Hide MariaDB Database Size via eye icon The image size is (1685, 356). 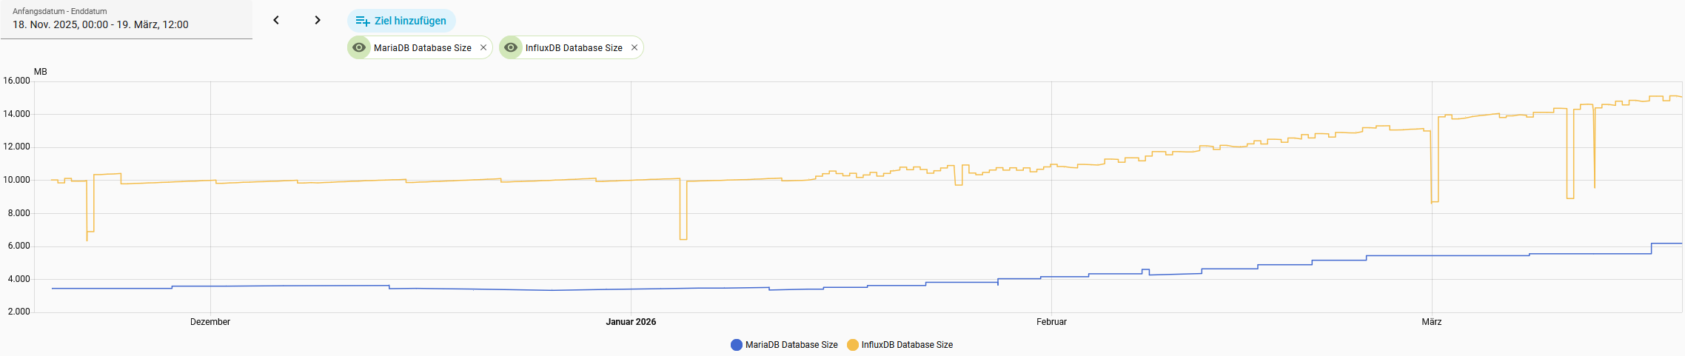(x=359, y=47)
